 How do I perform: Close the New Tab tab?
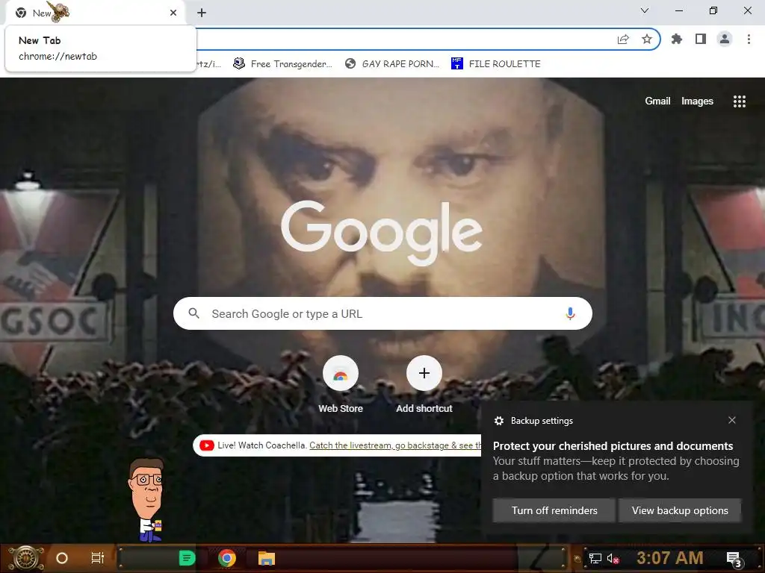[173, 13]
